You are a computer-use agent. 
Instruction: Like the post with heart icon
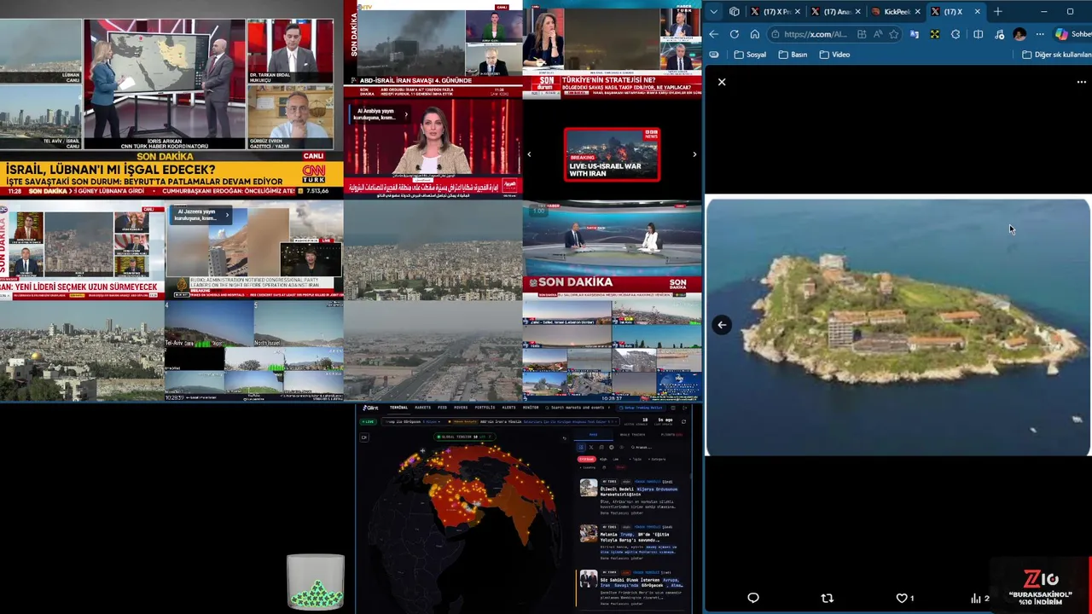[902, 598]
